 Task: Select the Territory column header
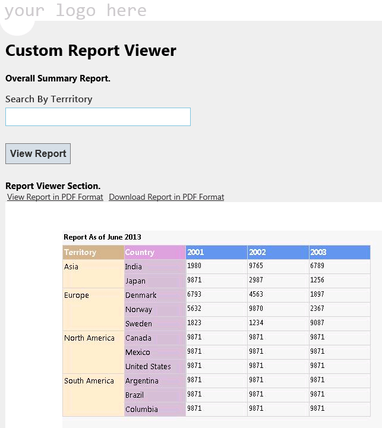(x=93, y=252)
